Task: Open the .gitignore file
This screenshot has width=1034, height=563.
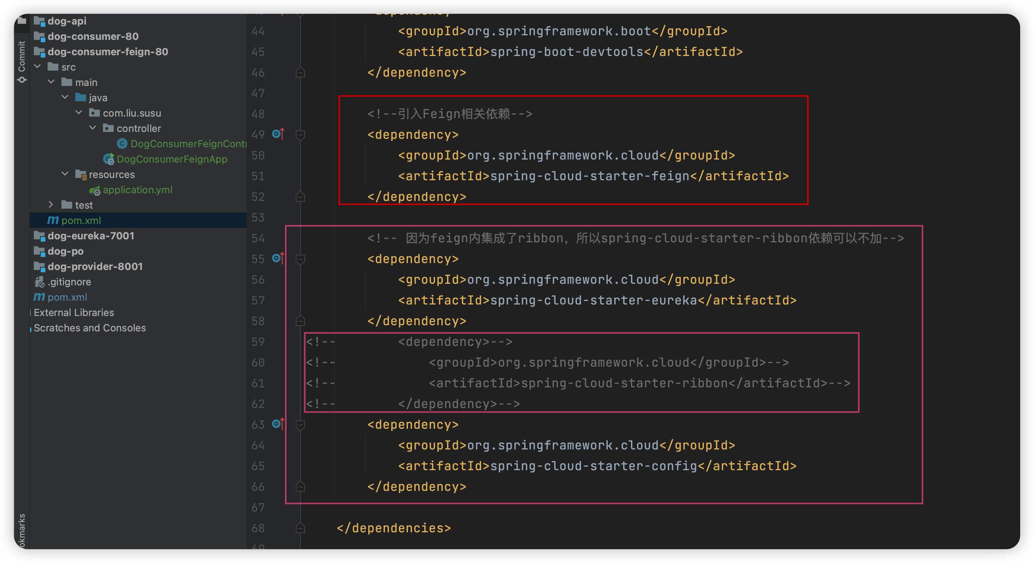Action: (69, 282)
